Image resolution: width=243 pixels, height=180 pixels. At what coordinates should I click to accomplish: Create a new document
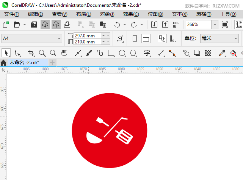(6, 25)
